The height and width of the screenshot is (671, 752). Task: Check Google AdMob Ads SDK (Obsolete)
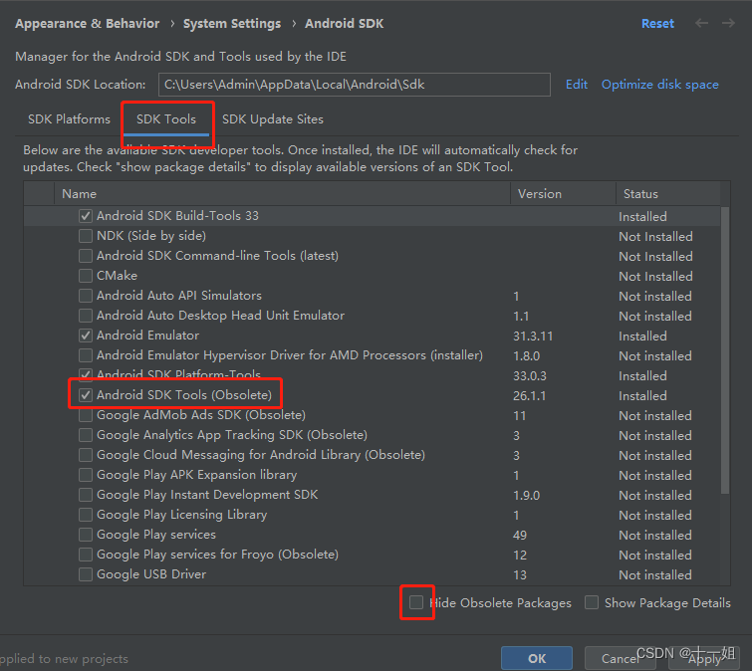pyautogui.click(x=86, y=415)
